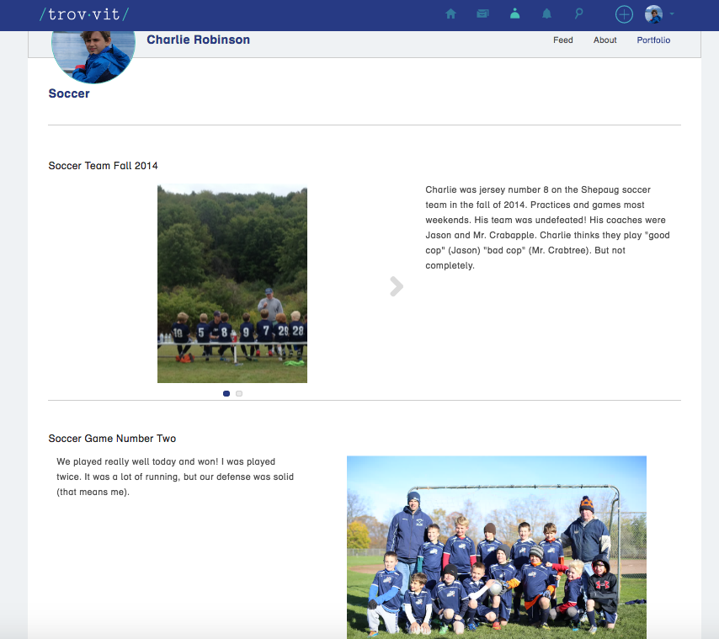Image resolution: width=719 pixels, height=639 pixels.
Task: Click the plus circle add icon
Action: (x=624, y=14)
